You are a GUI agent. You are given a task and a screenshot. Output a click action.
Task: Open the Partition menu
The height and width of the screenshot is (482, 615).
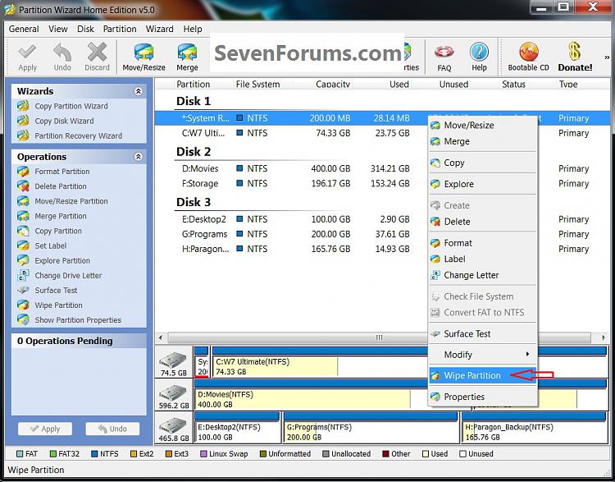[x=120, y=29]
